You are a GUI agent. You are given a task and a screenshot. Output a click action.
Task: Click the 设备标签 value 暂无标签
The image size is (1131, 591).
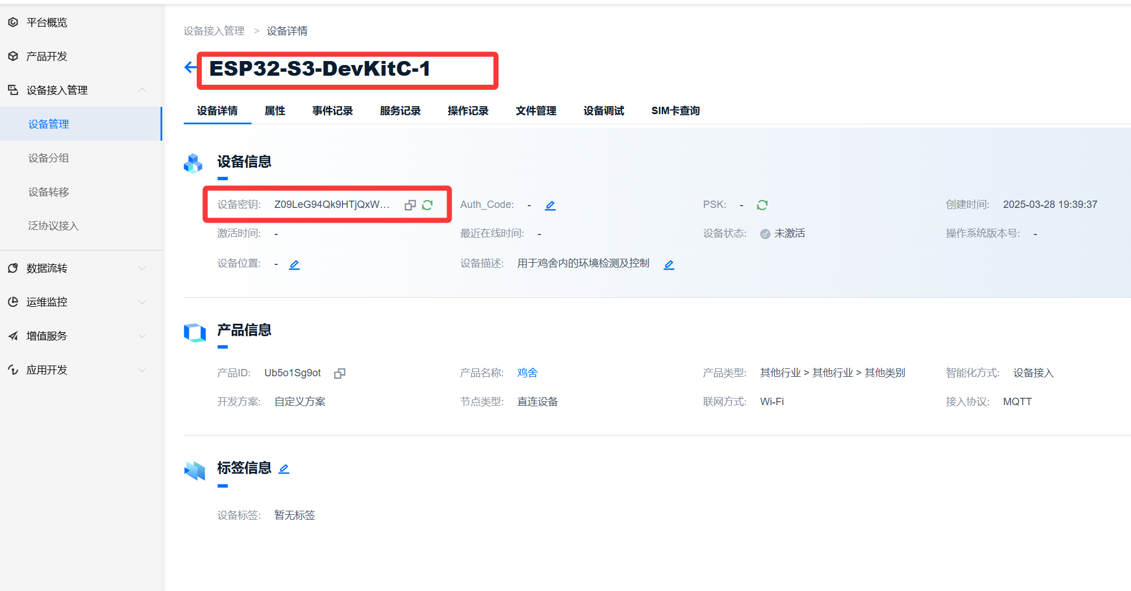[x=294, y=515]
